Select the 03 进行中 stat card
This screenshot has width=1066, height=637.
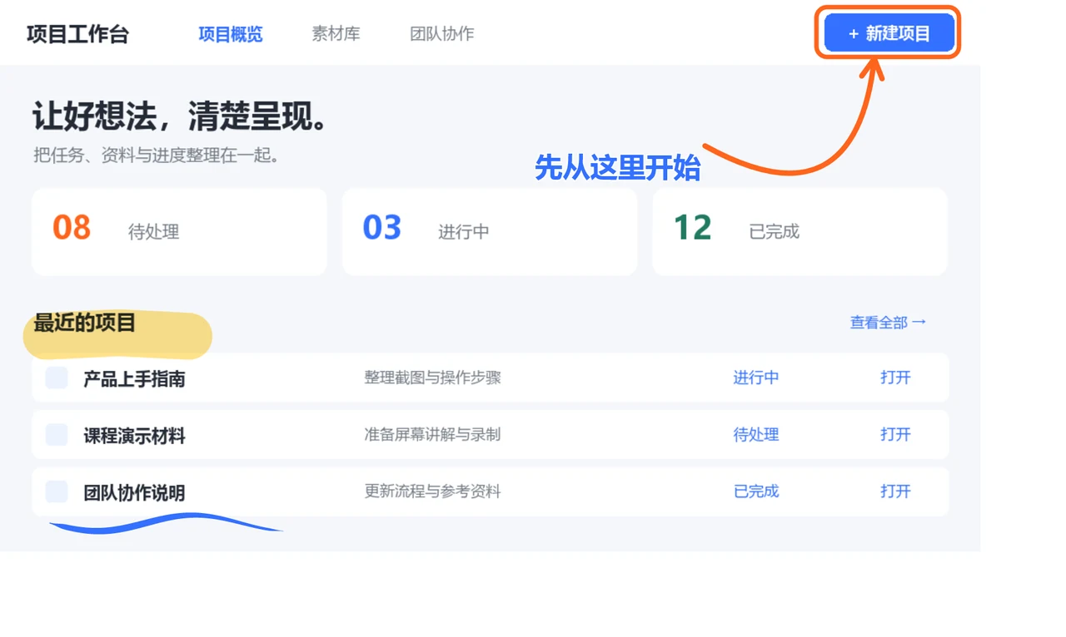(490, 231)
